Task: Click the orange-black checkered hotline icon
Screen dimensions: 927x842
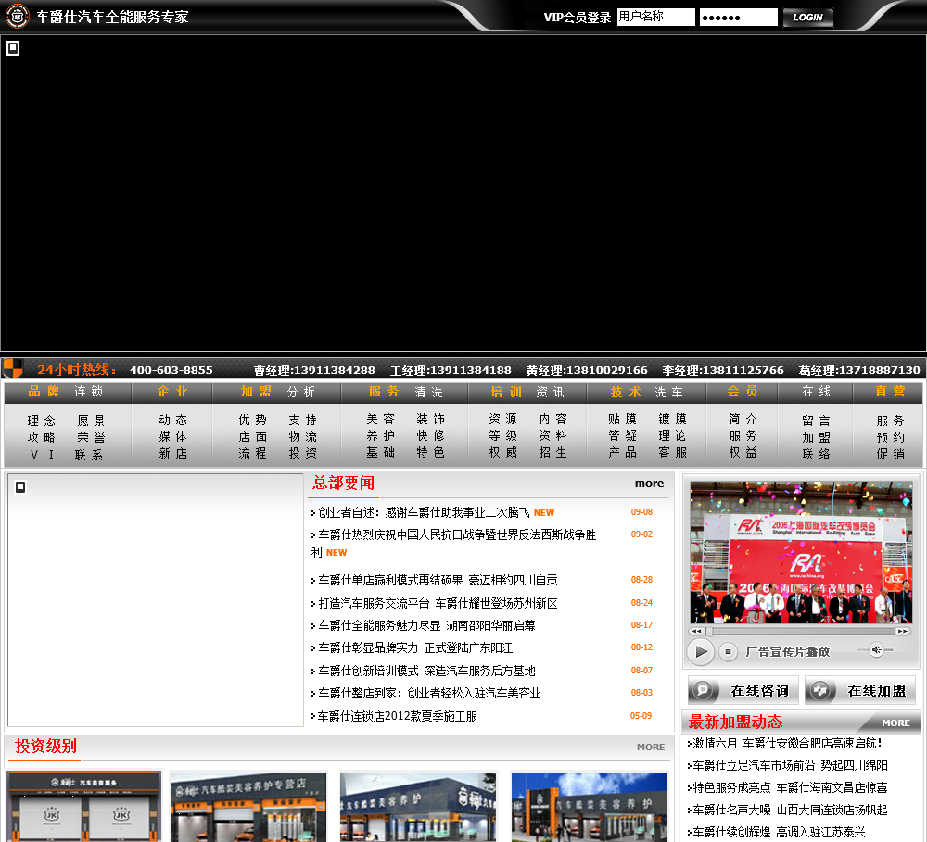Action: (12, 369)
